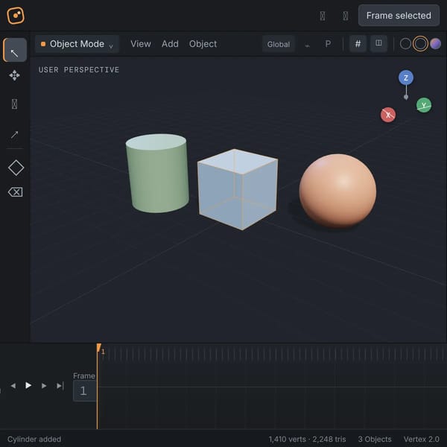Select the light blue cube object
Viewport: 447px width, 447px height.
tap(238, 189)
